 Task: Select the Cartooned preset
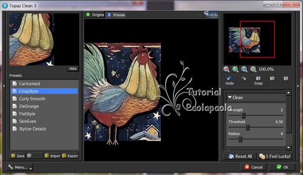[44, 84]
